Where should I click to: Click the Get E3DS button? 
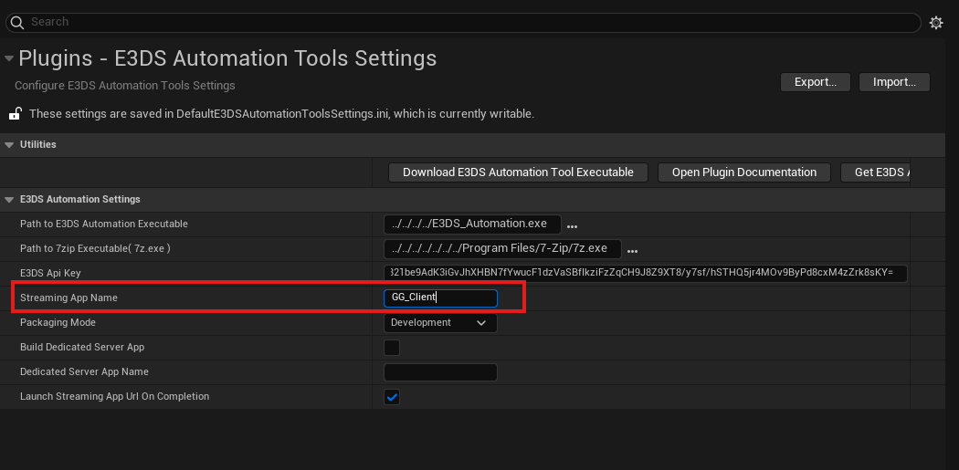(877, 172)
